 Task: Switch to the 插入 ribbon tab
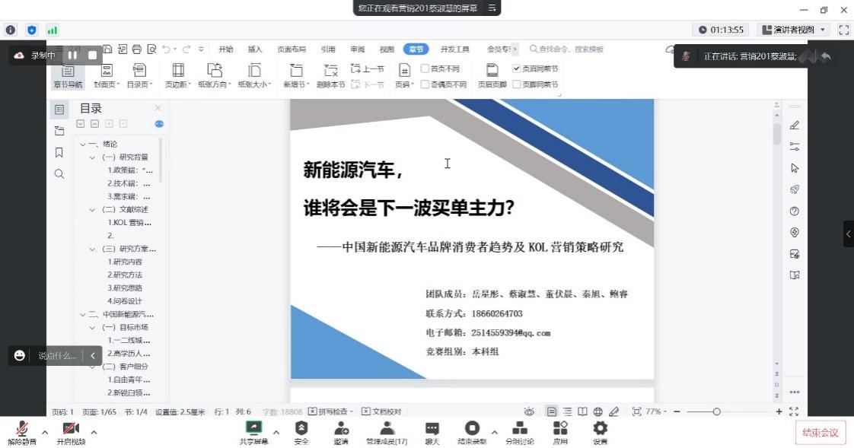255,49
